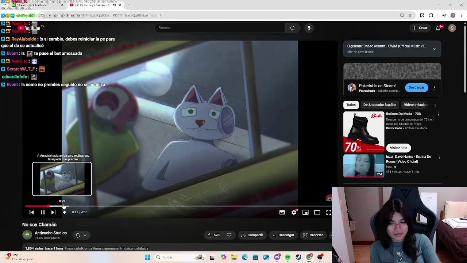Open the Espina De Rosas video thumbnail
467x263 pixels.
pyautogui.click(x=364, y=166)
